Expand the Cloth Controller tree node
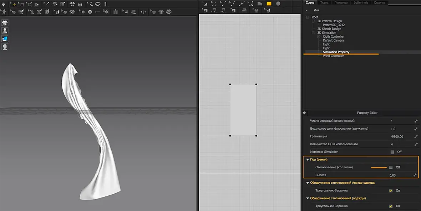Viewport: 421px width, 211px height. pos(319,37)
